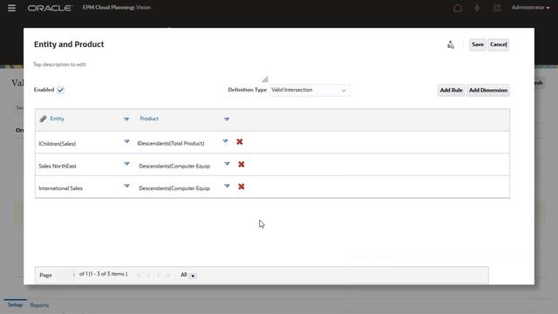
Task: Open dropdown for International Sales entity
Action: click(126, 186)
